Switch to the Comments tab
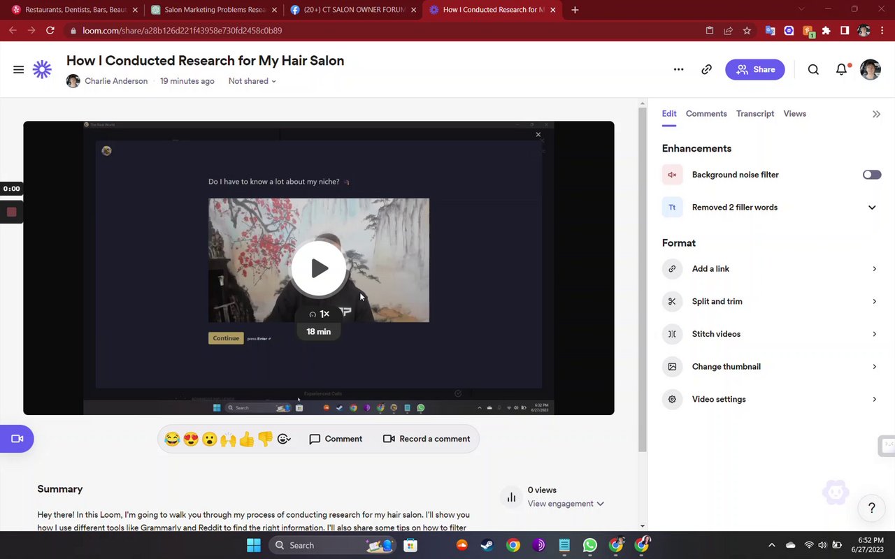Image resolution: width=895 pixels, height=559 pixels. tap(706, 114)
